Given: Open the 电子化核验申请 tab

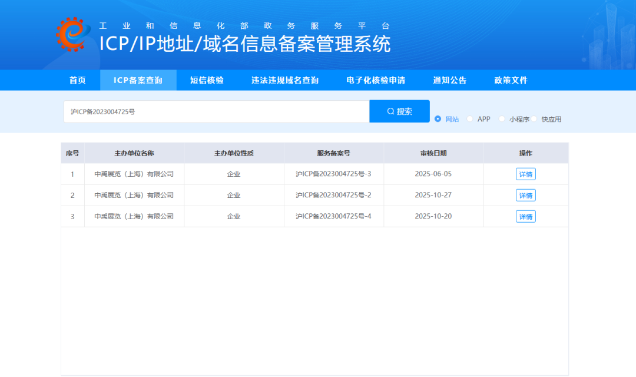Looking at the screenshot, I should [x=377, y=80].
